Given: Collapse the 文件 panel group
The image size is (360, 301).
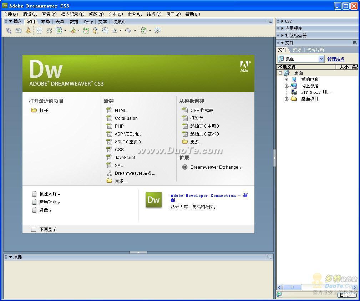Looking at the screenshot, I should 282,43.
